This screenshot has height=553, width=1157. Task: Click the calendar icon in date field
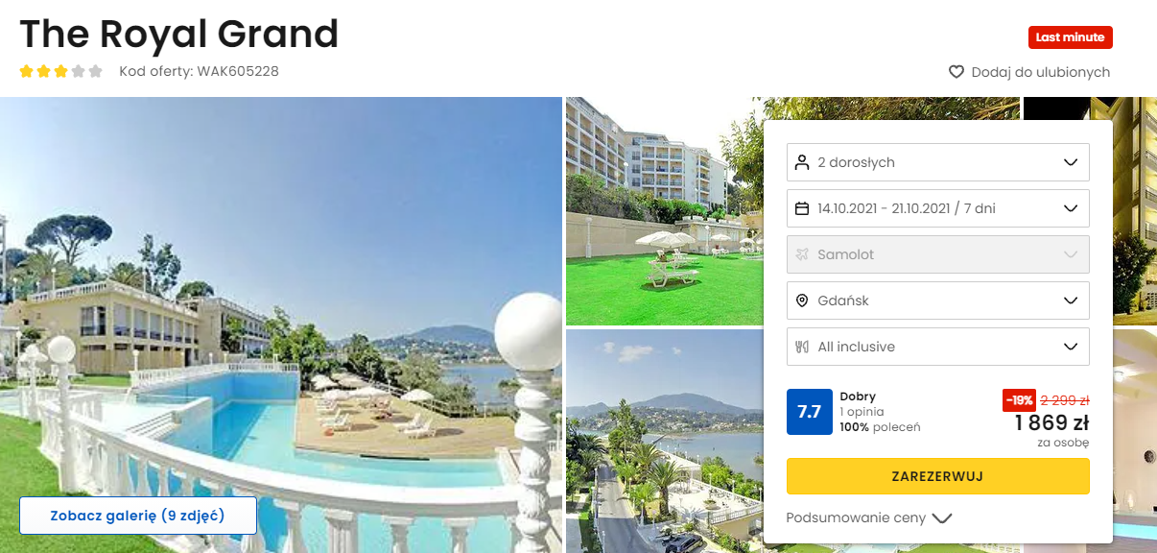pyautogui.click(x=803, y=208)
